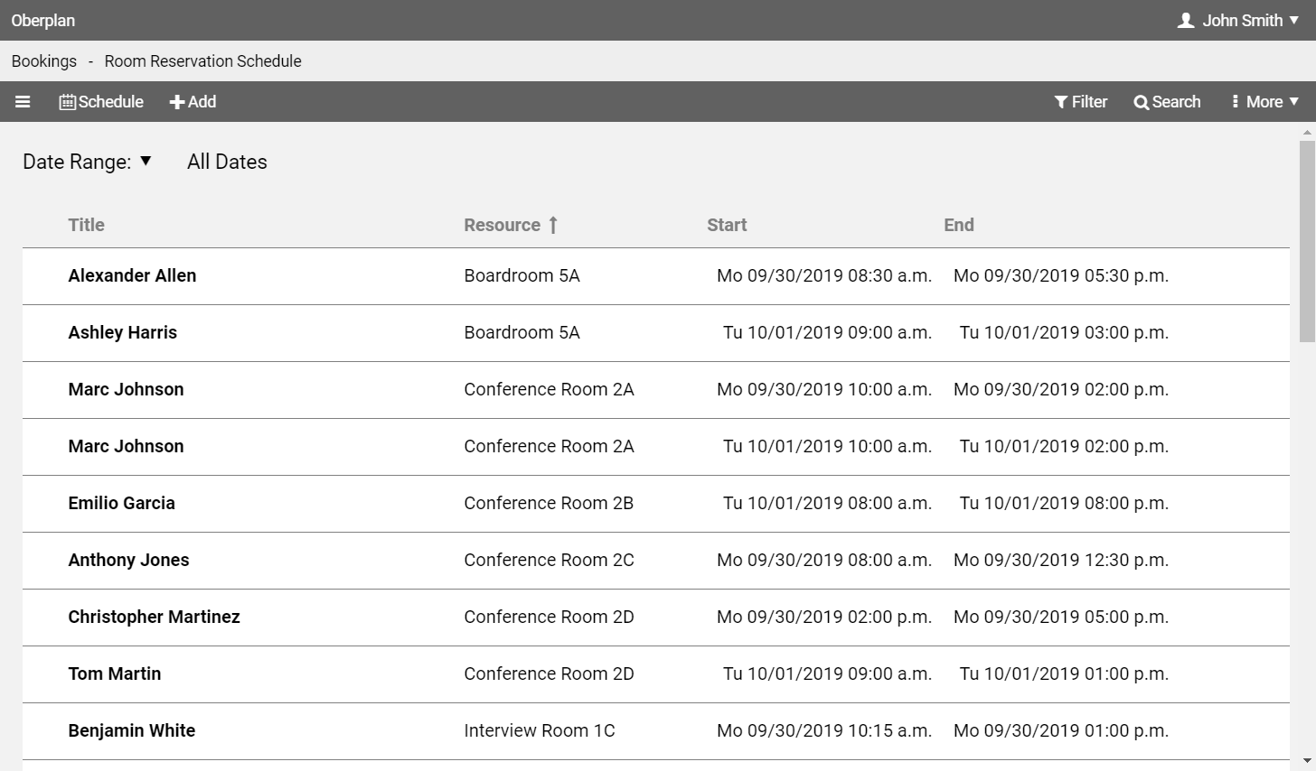Image resolution: width=1316 pixels, height=771 pixels.
Task: Click Conference Room 2C resource
Action: tap(549, 560)
